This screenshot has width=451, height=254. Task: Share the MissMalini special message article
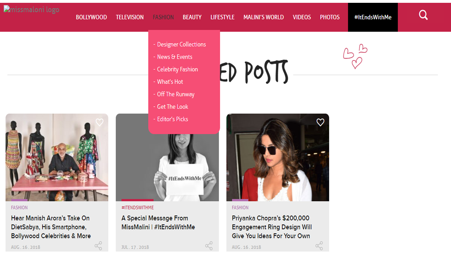tap(209, 246)
